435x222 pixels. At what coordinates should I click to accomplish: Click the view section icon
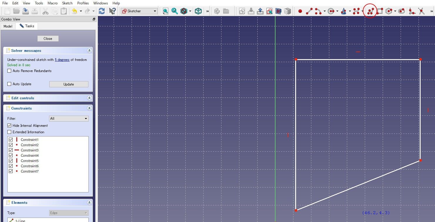tap(278, 11)
